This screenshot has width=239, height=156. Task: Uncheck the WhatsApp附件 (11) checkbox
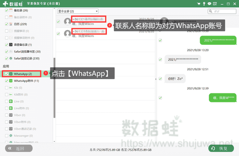6,81
